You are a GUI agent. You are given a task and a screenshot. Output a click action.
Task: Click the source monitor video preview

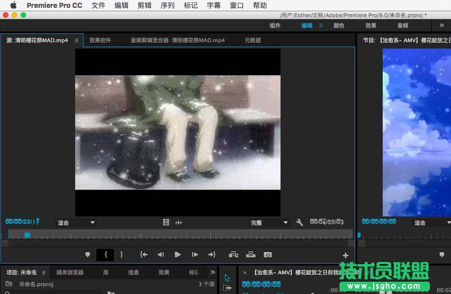(x=178, y=132)
